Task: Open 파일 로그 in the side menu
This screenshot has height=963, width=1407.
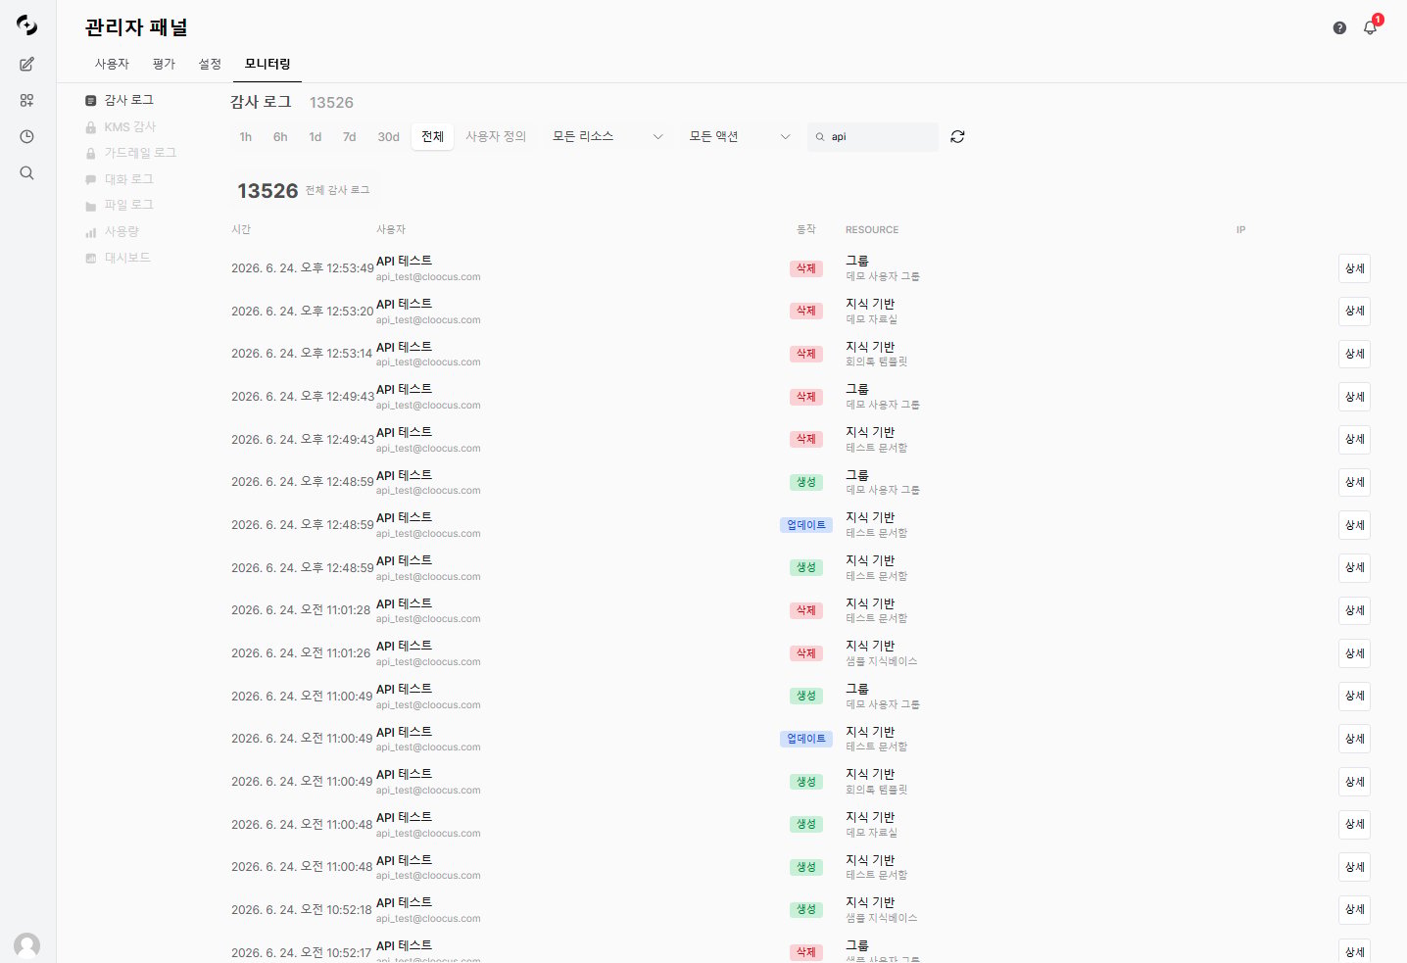Action: coord(129,205)
